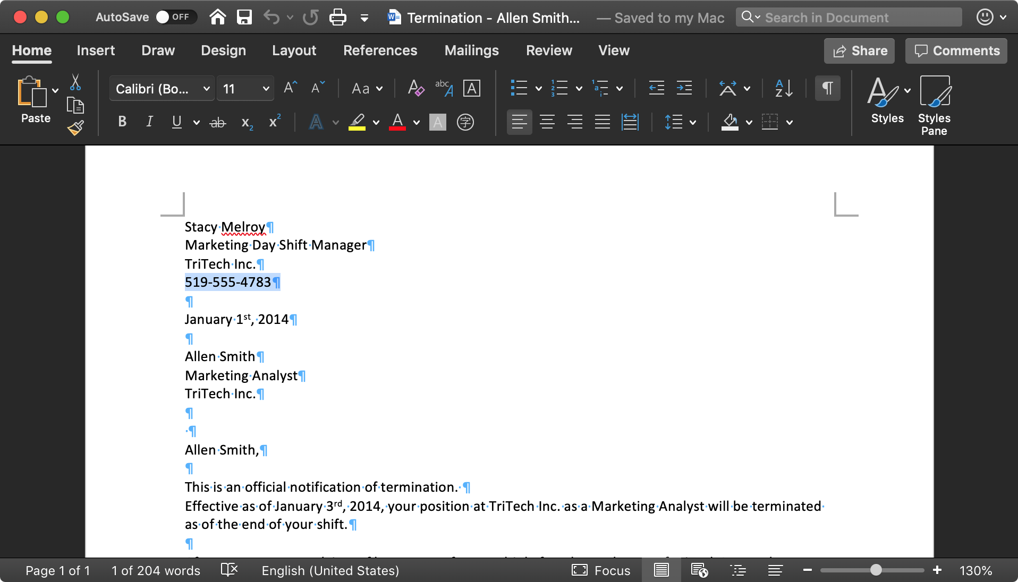This screenshot has height=582, width=1018.
Task: Open phonetic guide tool
Action: point(444,88)
